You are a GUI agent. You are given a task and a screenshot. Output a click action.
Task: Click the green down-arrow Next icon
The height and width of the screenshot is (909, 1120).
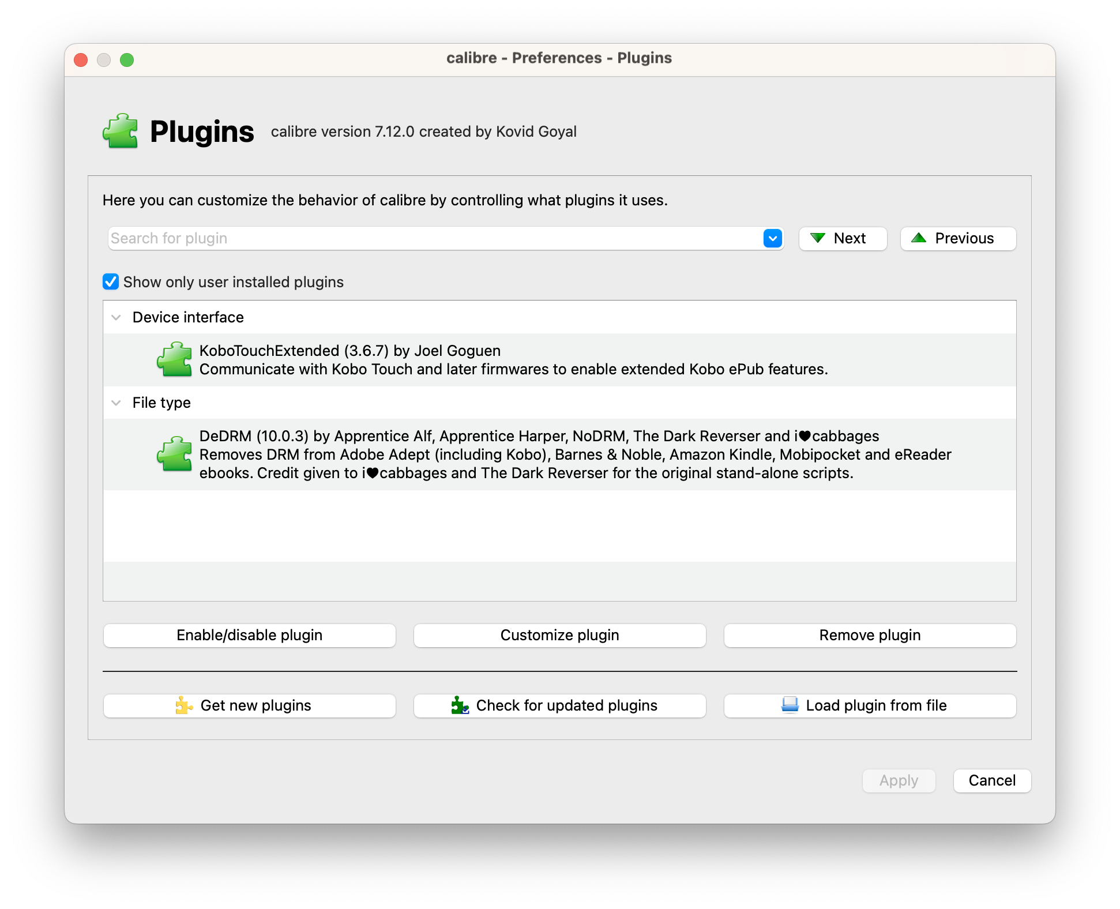817,238
